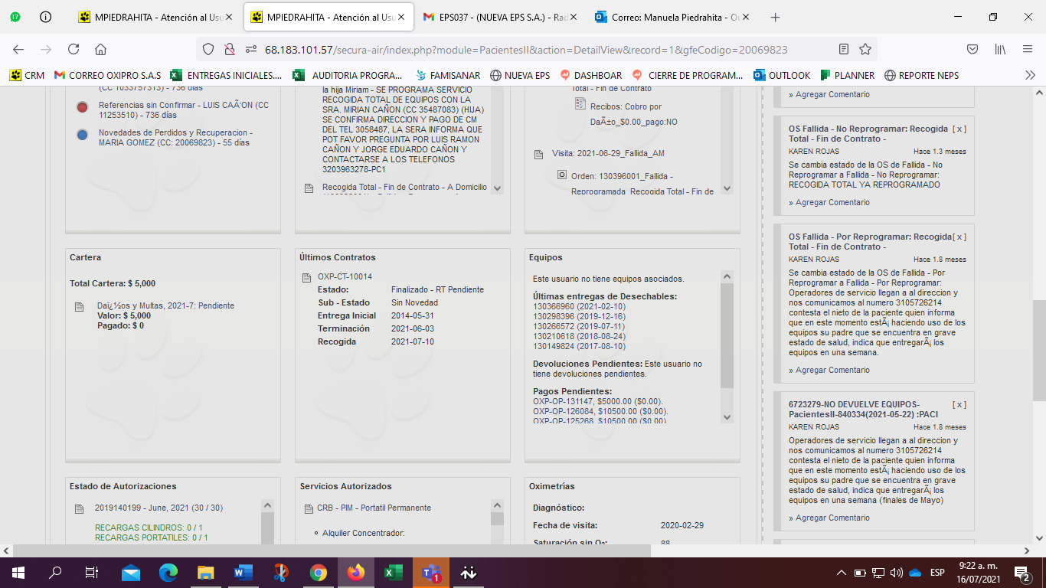Open a new browser tab

[x=775, y=17]
